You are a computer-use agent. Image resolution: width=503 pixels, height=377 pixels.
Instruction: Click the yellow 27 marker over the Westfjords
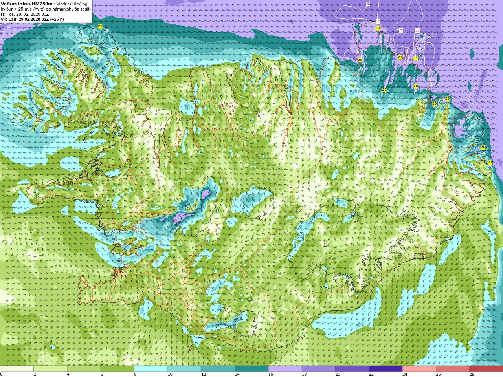(100, 26)
